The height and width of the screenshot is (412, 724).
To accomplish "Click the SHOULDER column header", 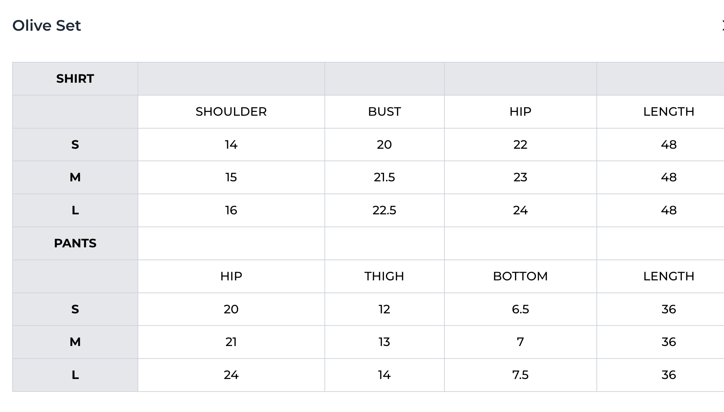I will point(231,112).
